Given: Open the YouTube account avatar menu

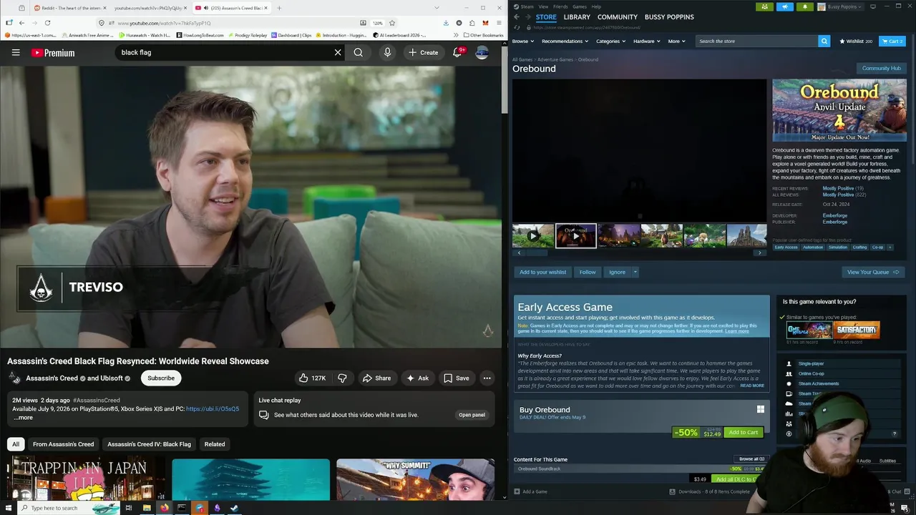Looking at the screenshot, I should click(x=482, y=52).
